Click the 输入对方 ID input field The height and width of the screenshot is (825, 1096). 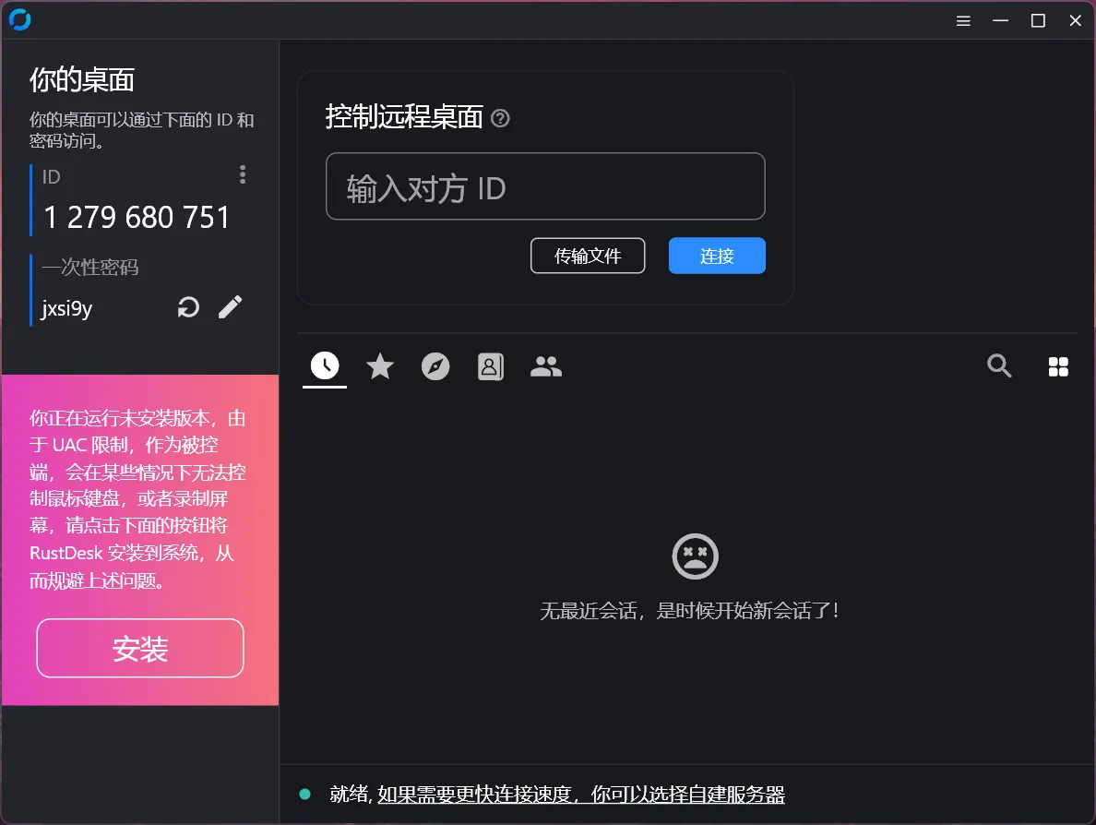(546, 186)
